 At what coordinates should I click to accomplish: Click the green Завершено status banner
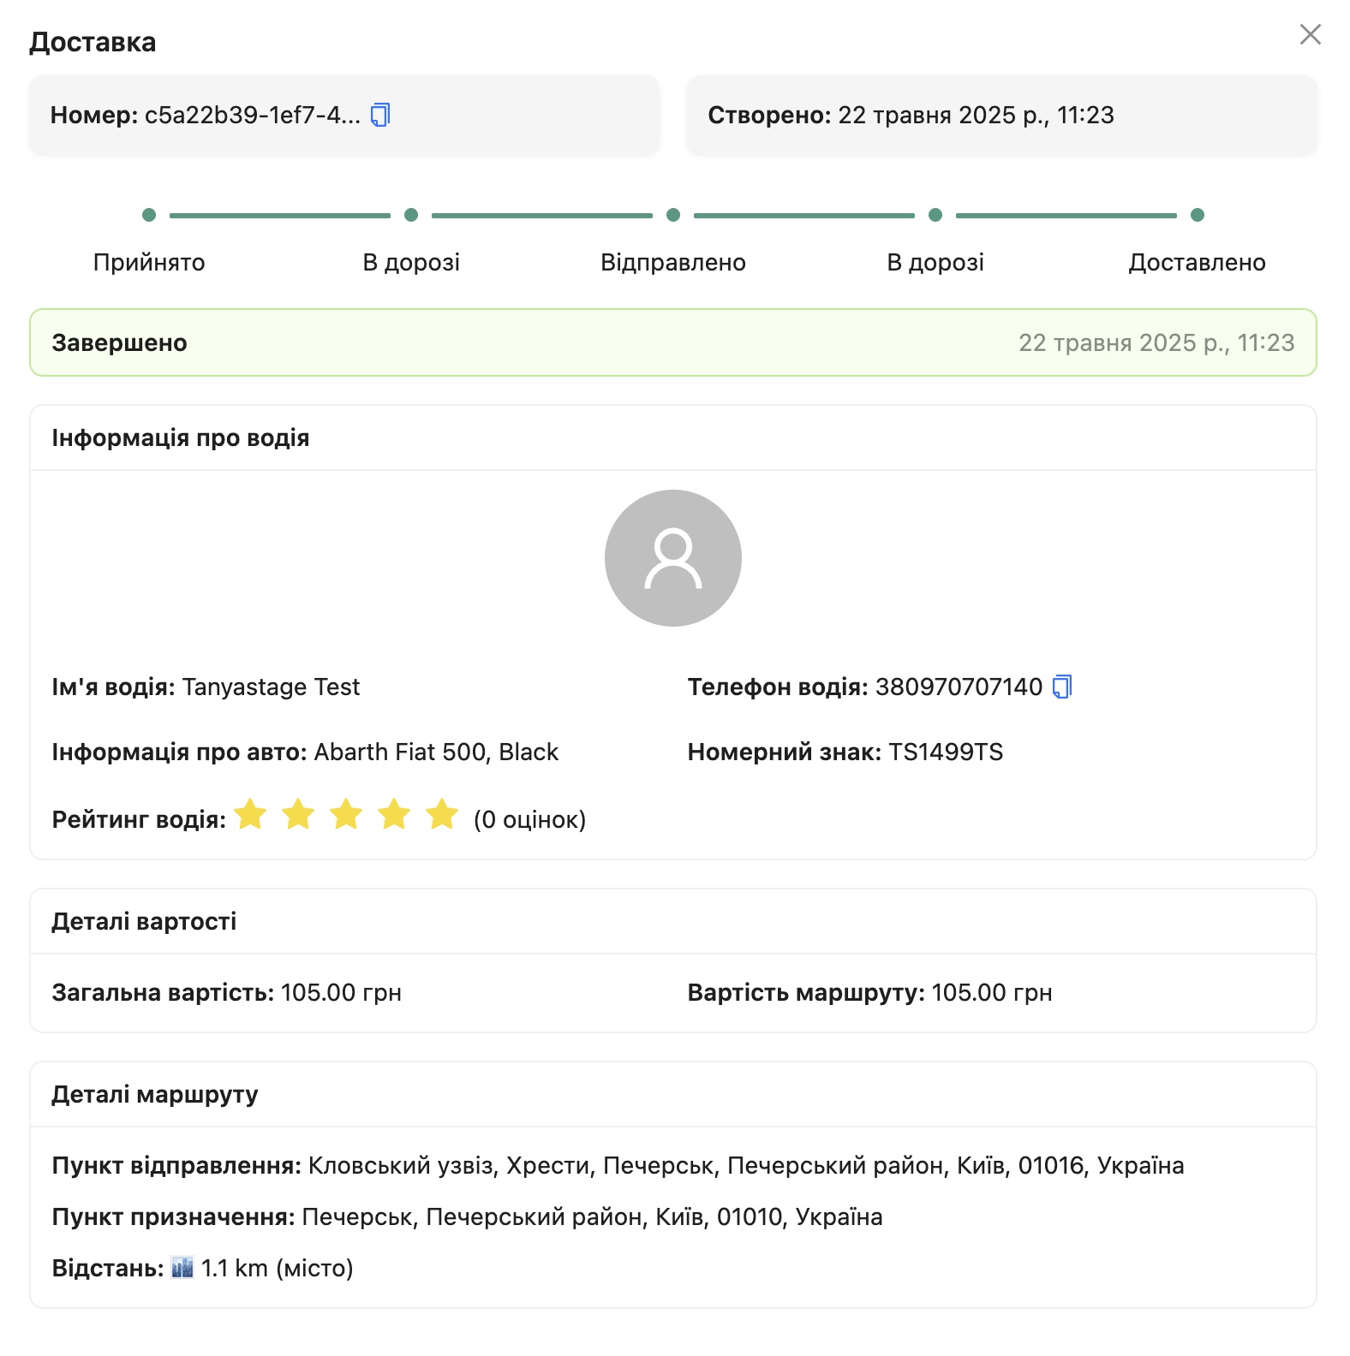tap(673, 342)
